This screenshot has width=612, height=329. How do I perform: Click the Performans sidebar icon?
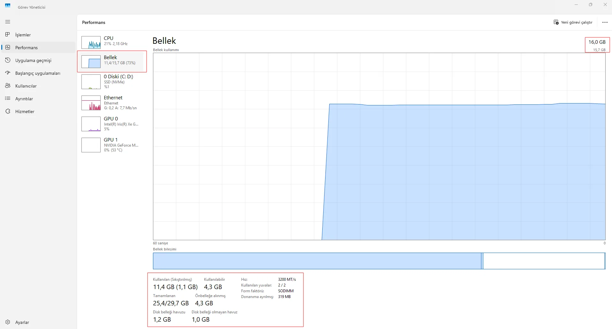point(8,47)
